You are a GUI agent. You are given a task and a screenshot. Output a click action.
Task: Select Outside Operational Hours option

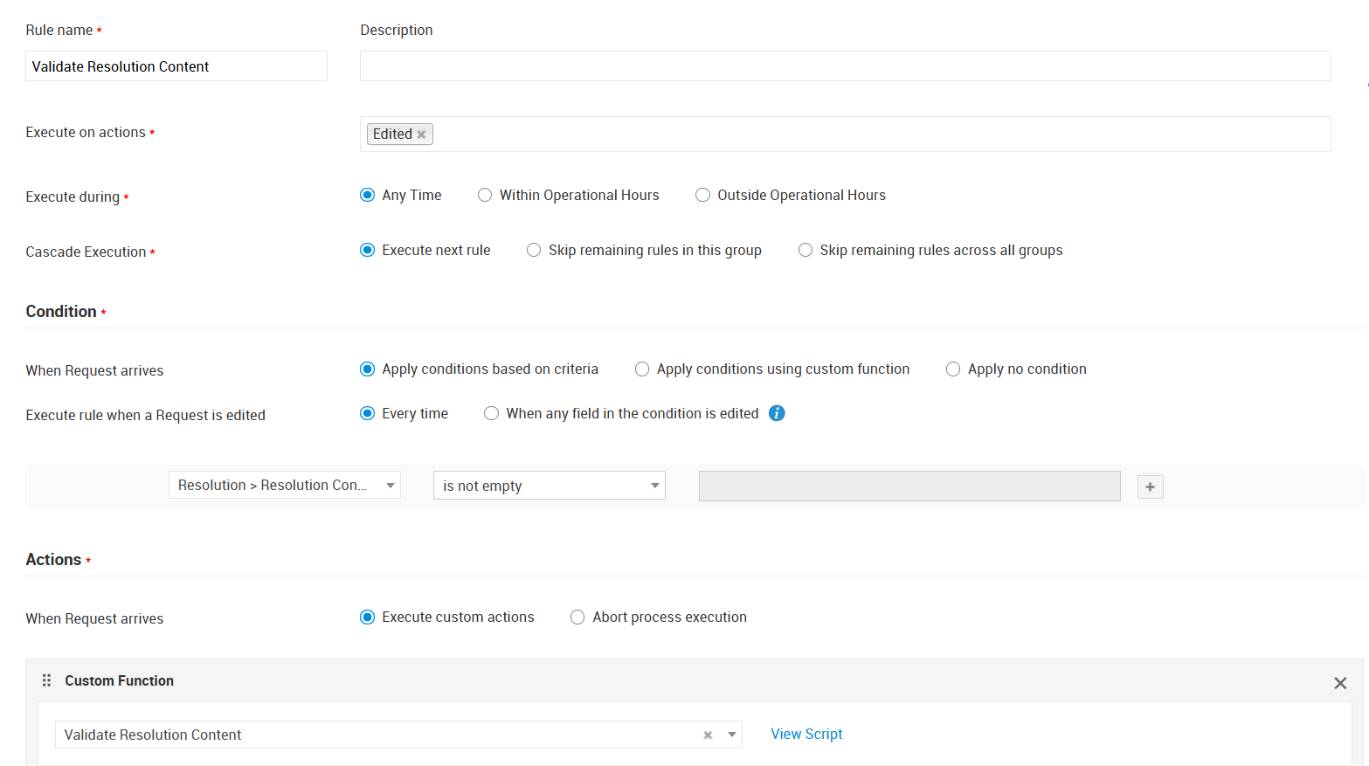(702, 196)
